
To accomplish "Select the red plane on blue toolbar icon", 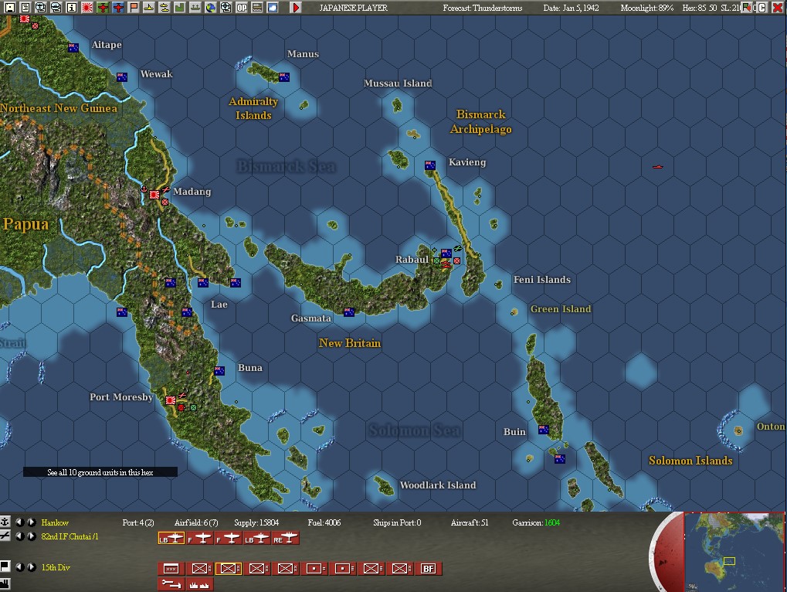I will 118,8.
